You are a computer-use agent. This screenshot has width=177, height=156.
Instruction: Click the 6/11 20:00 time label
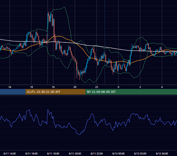pyautogui.click(x=75, y=153)
